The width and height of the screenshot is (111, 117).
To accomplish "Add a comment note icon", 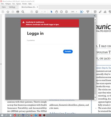I will point(95,12).
